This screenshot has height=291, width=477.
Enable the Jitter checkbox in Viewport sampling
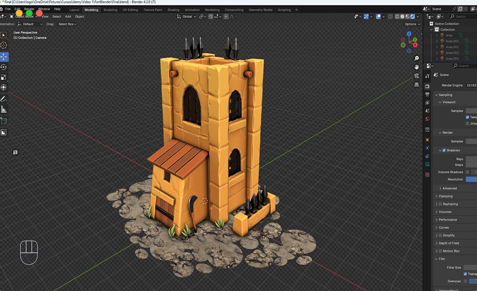coord(468,123)
